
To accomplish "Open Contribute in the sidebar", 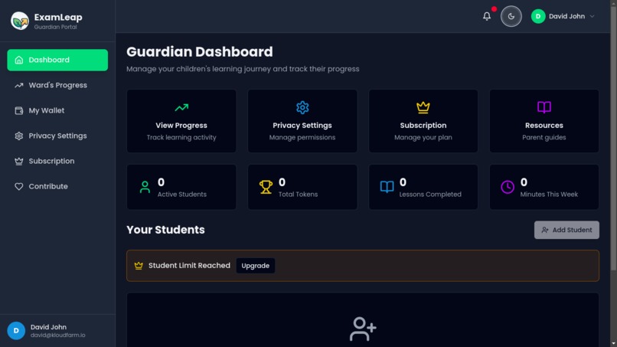I will point(57,186).
